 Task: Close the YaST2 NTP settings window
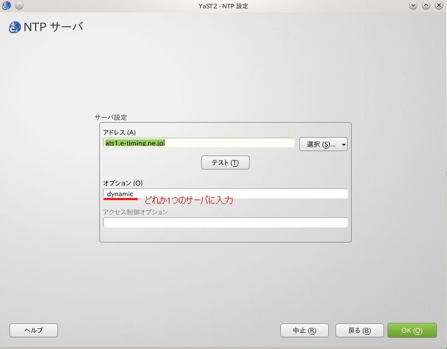click(438, 6)
